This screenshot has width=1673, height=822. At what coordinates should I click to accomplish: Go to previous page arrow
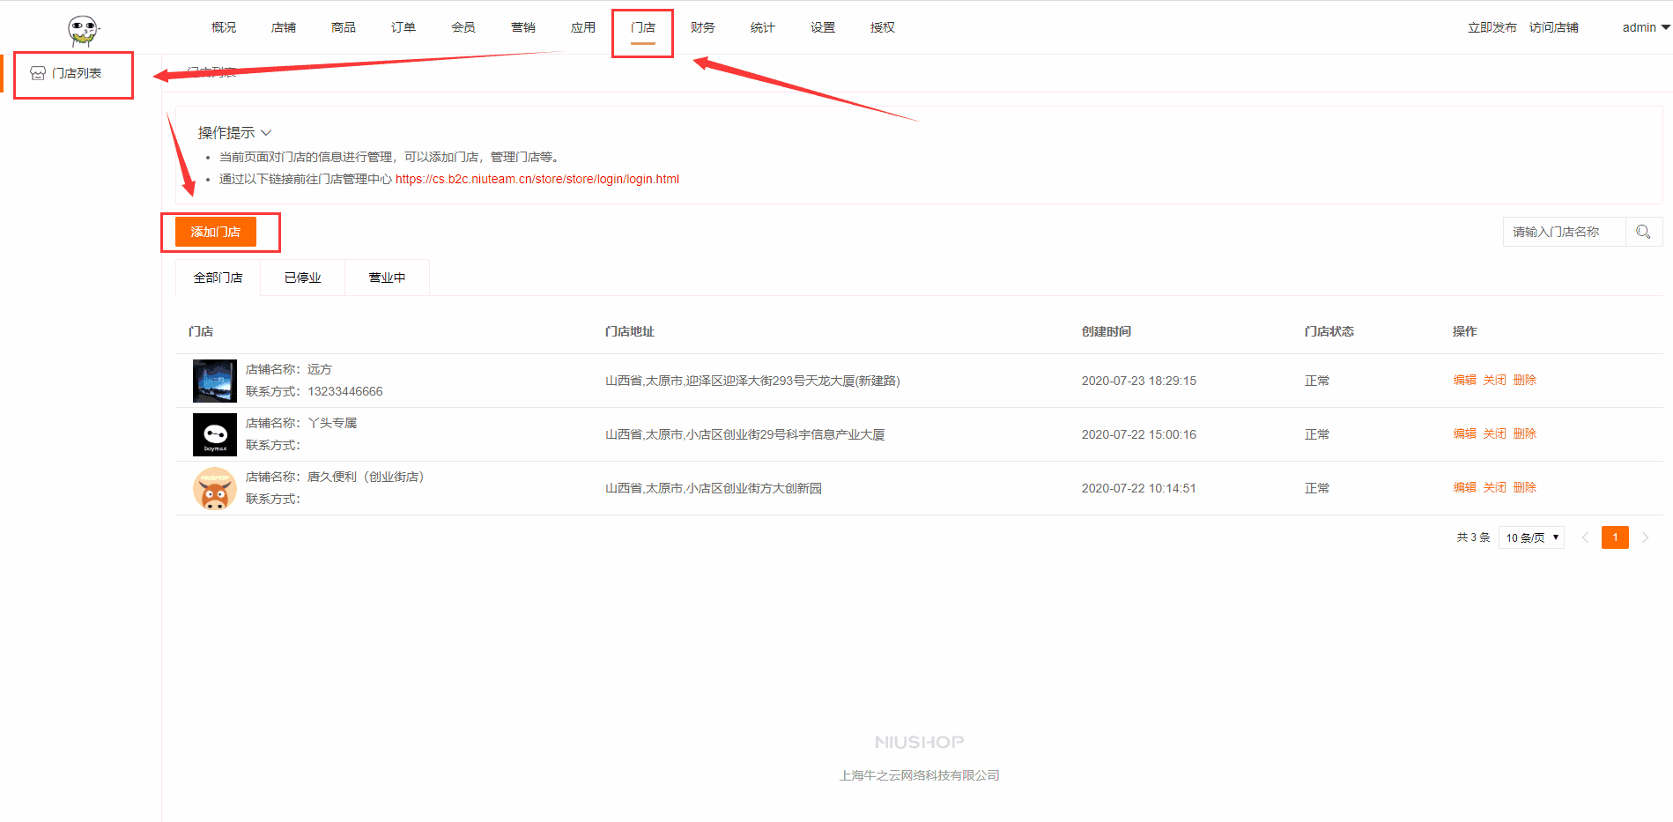pos(1585,537)
